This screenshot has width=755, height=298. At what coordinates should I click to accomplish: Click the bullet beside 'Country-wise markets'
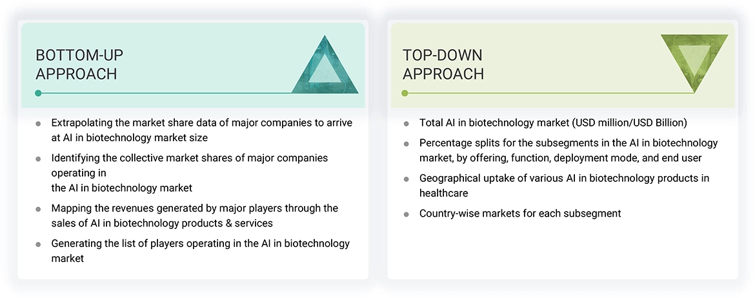(406, 214)
